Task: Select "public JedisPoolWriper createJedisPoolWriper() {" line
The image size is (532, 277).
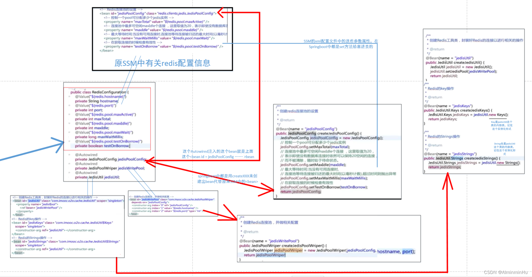Action: coord(283,246)
